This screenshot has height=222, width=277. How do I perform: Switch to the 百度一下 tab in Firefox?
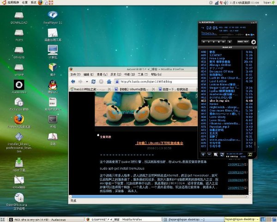coord(177,89)
